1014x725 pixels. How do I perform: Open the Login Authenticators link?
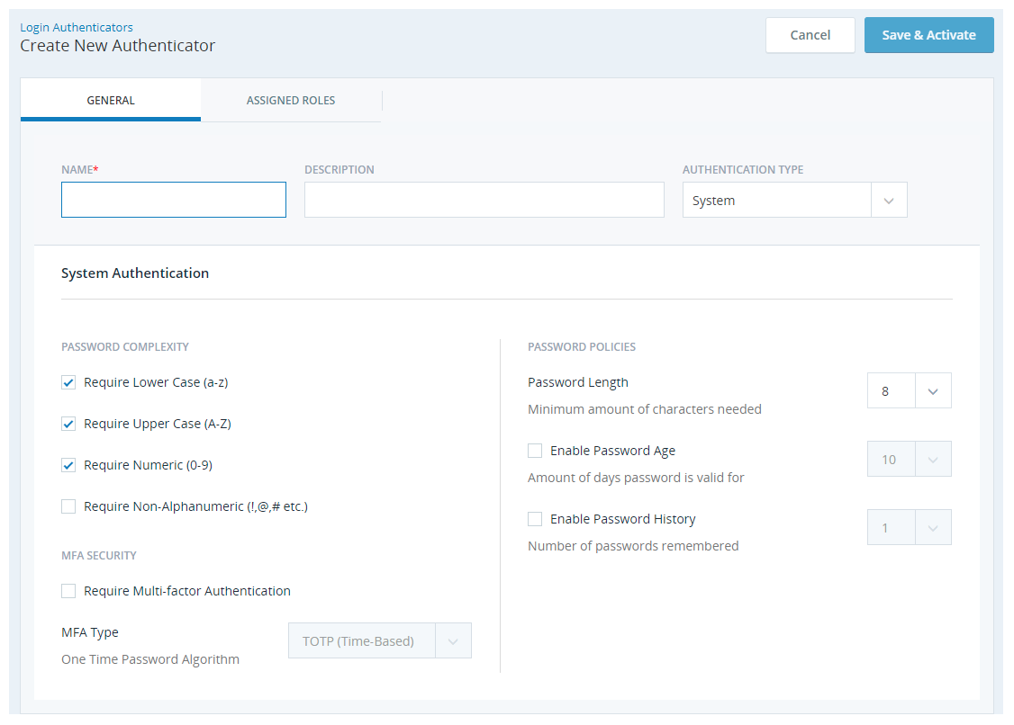(76, 26)
